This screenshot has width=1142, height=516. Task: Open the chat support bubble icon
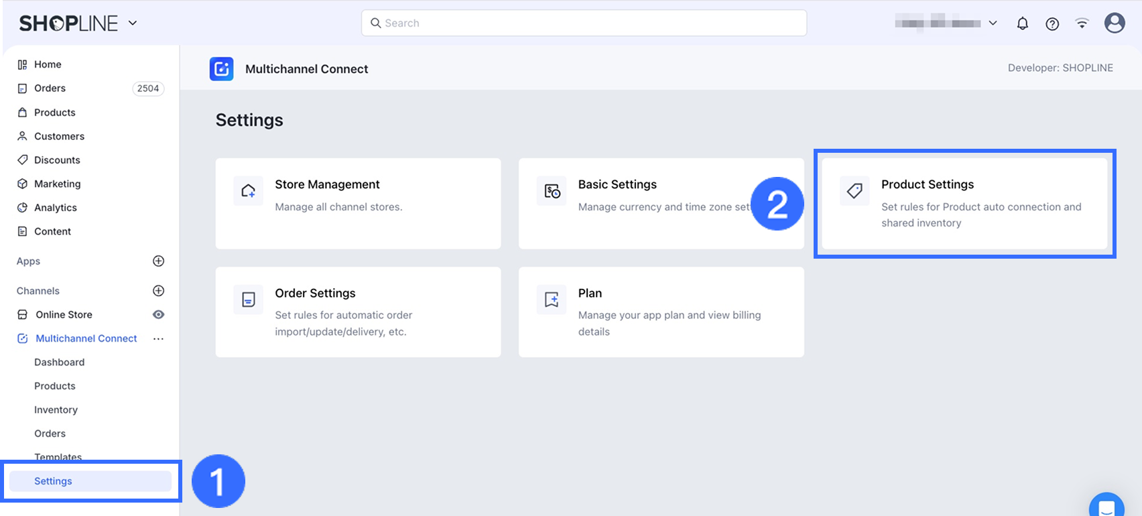click(1106, 507)
